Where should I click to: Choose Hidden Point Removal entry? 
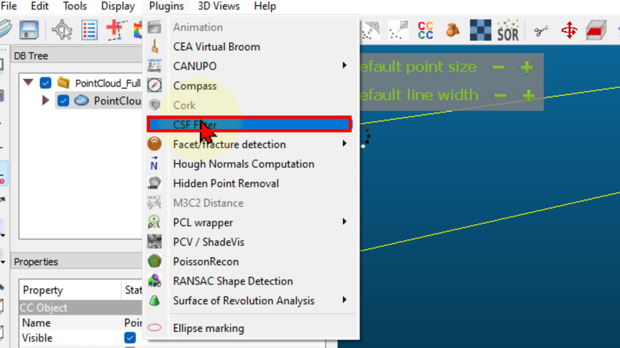(x=226, y=184)
